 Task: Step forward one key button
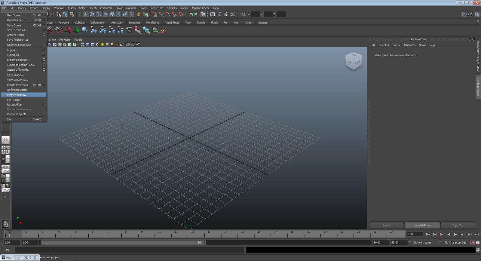pyautogui.click(x=463, y=234)
